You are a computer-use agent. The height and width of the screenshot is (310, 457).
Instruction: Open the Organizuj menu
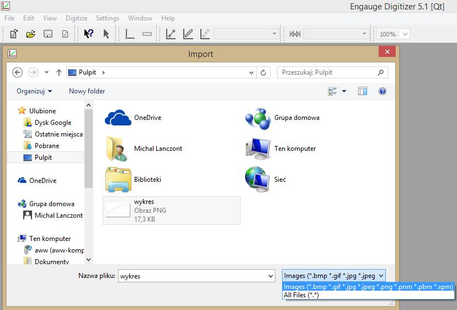[x=34, y=91]
